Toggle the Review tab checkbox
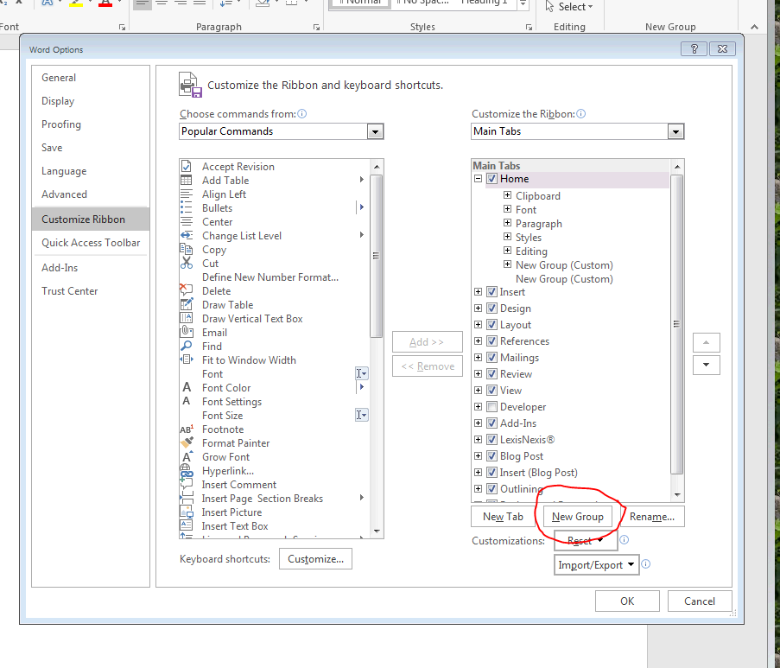The width and height of the screenshot is (780, 668). 492,374
